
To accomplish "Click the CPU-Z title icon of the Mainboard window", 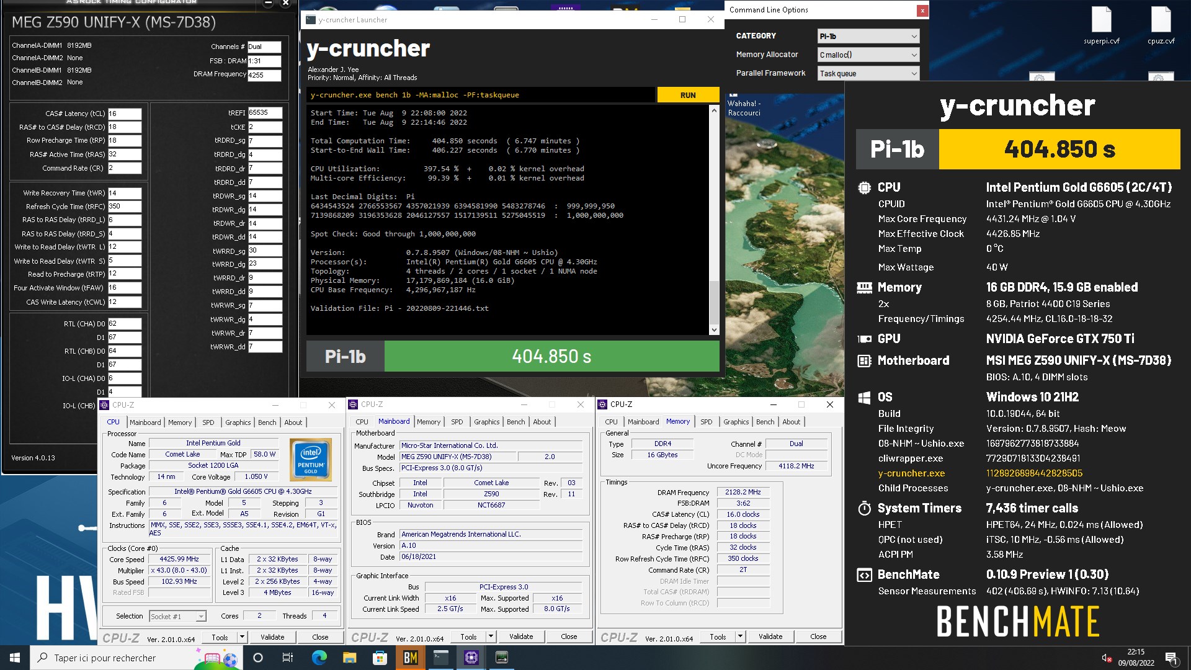I will click(353, 404).
